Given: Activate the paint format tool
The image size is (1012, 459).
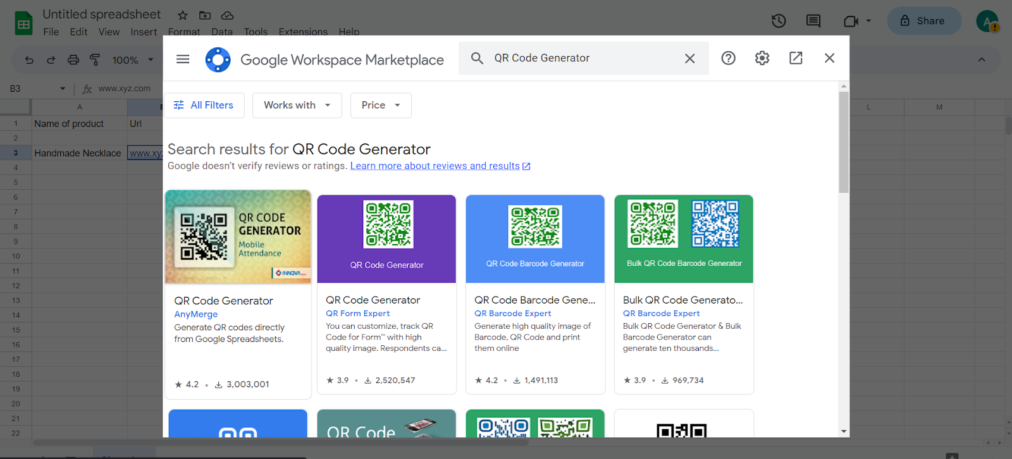Looking at the screenshot, I should click(x=95, y=60).
